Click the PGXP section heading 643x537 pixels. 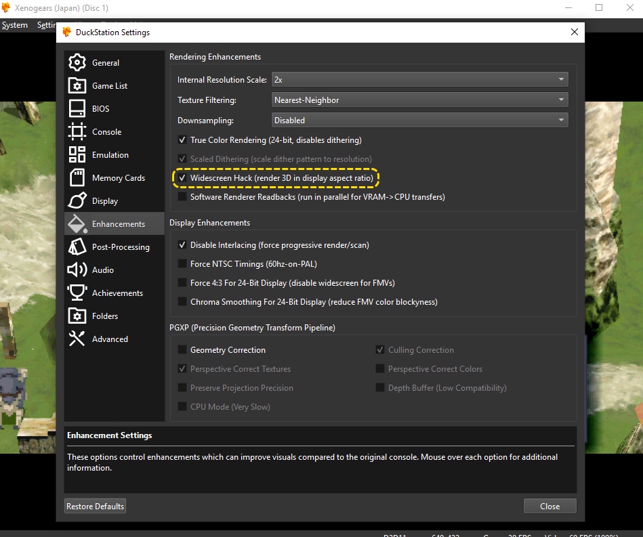tap(252, 328)
